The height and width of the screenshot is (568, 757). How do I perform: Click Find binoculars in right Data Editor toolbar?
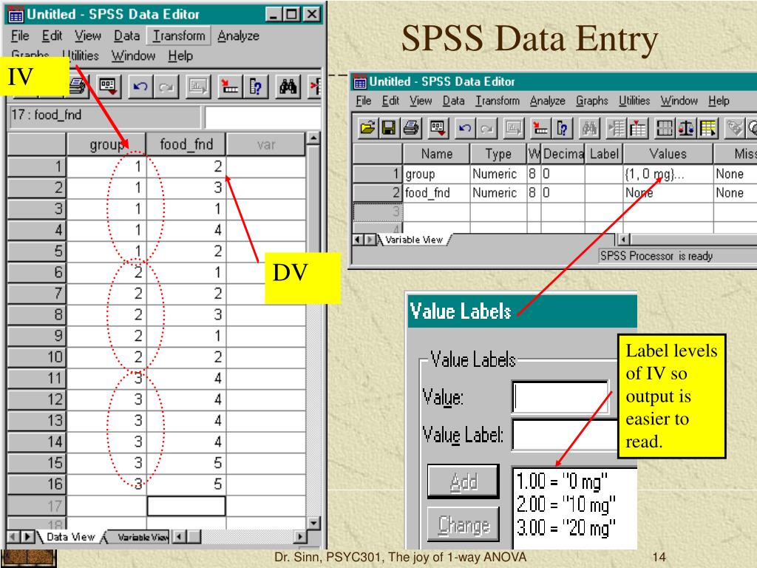tap(589, 128)
